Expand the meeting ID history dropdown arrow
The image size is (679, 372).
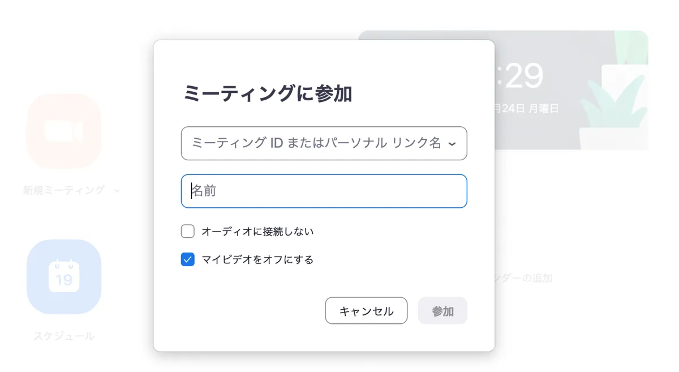[452, 144]
